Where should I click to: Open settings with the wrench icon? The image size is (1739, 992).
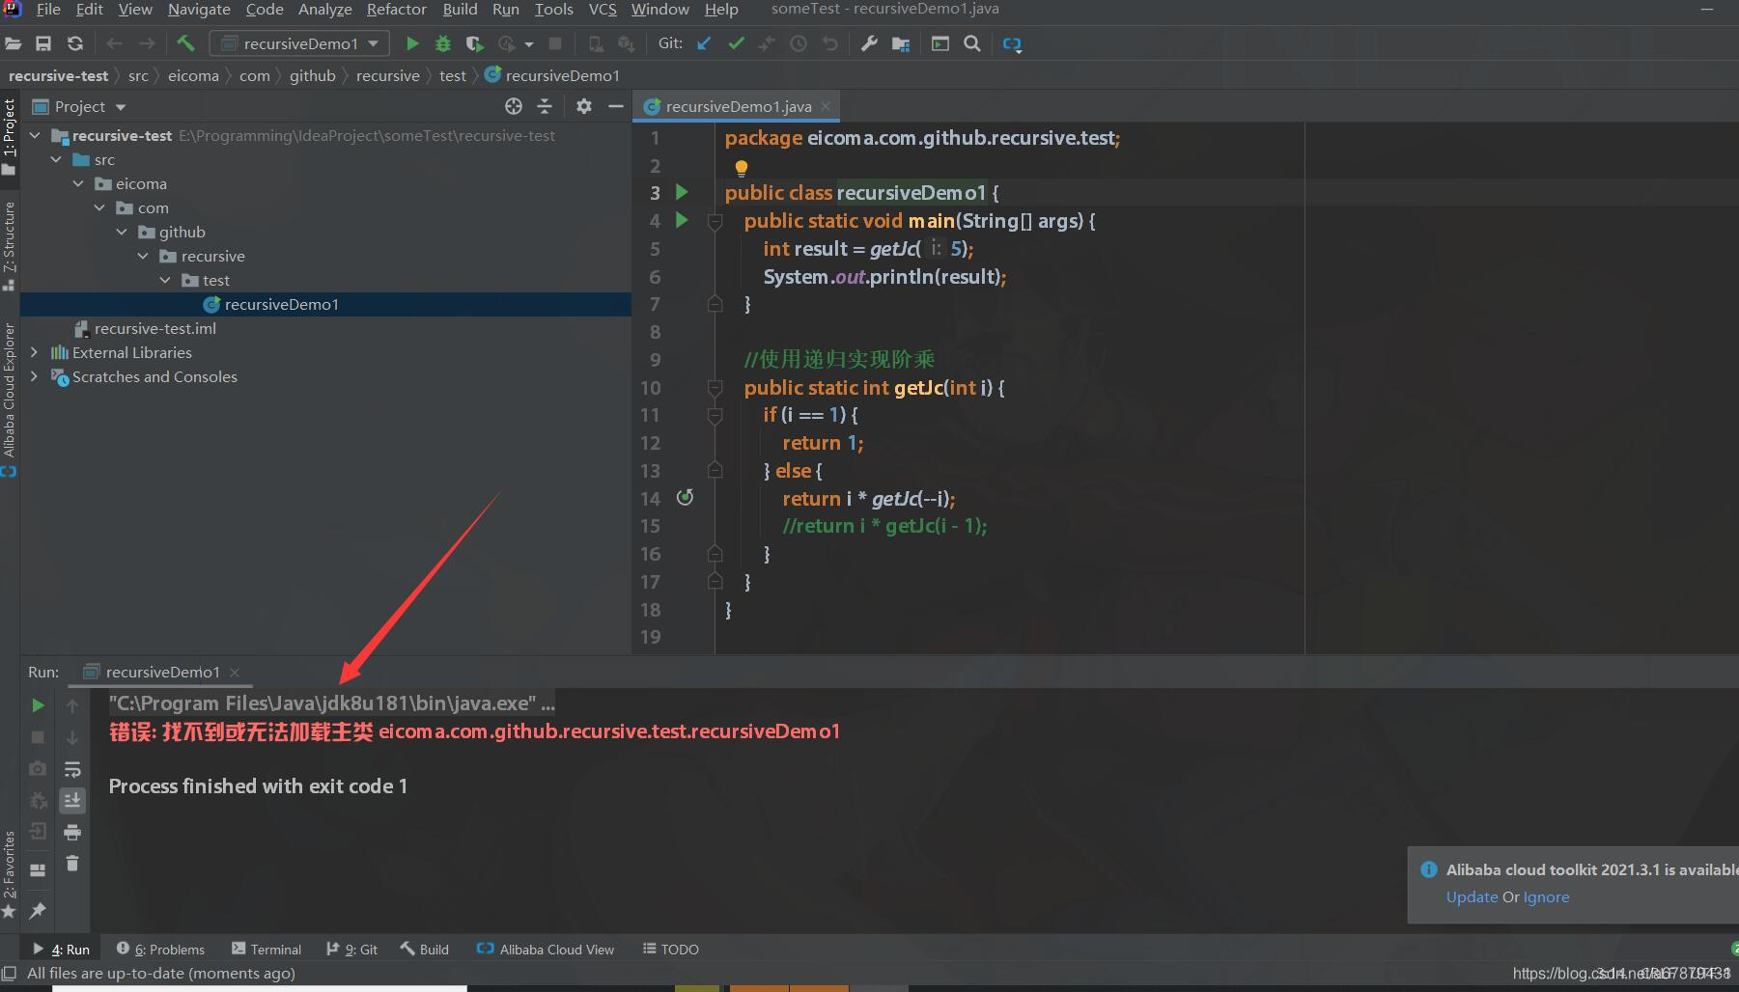coord(869,43)
